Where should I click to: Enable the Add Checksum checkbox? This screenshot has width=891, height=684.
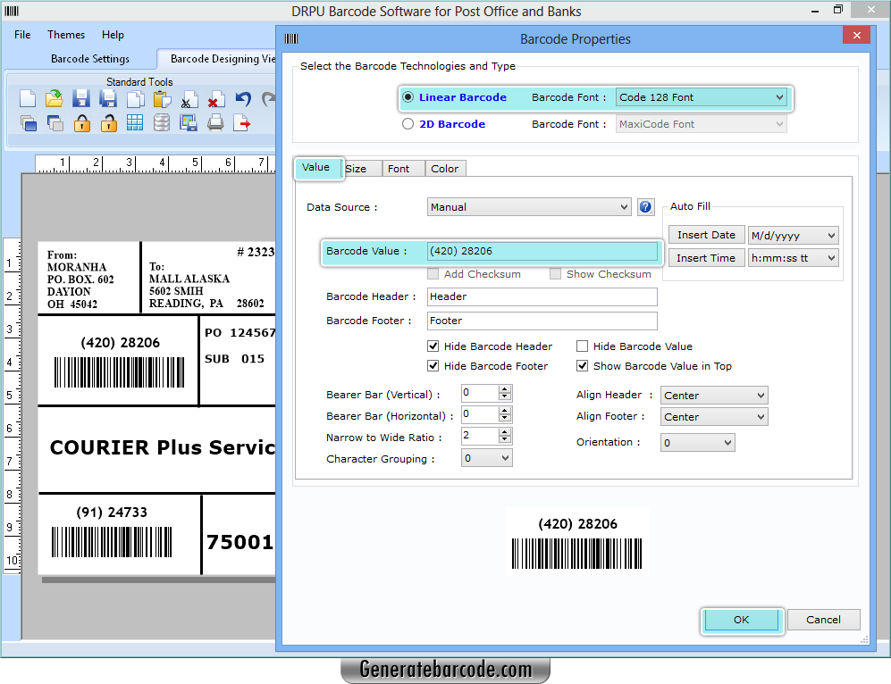click(x=433, y=274)
